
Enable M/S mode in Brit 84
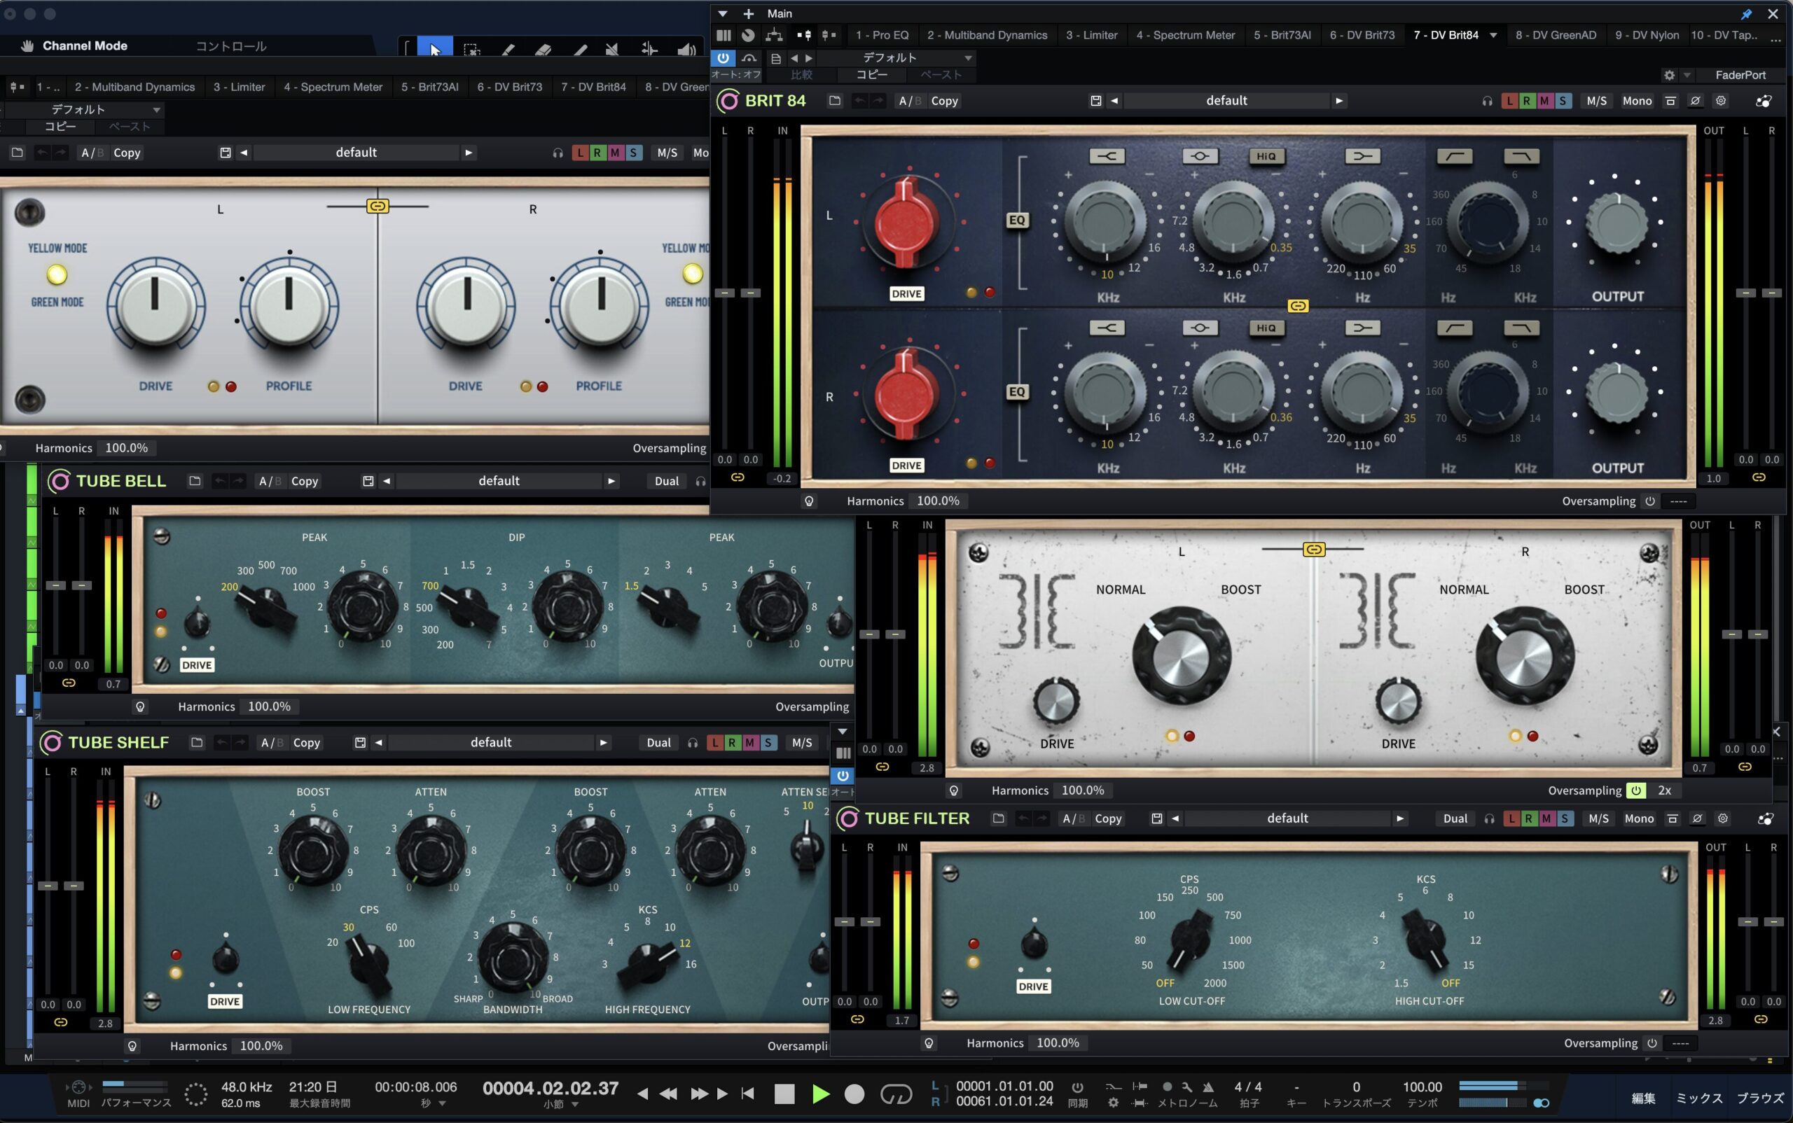pos(1596,101)
